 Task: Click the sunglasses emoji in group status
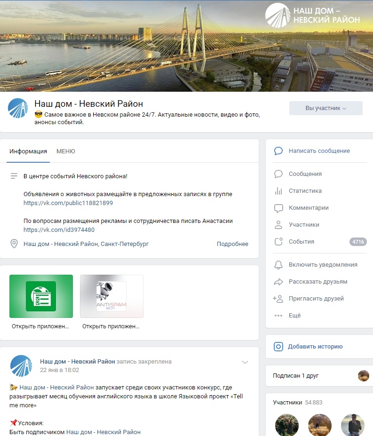pyautogui.click(x=39, y=115)
